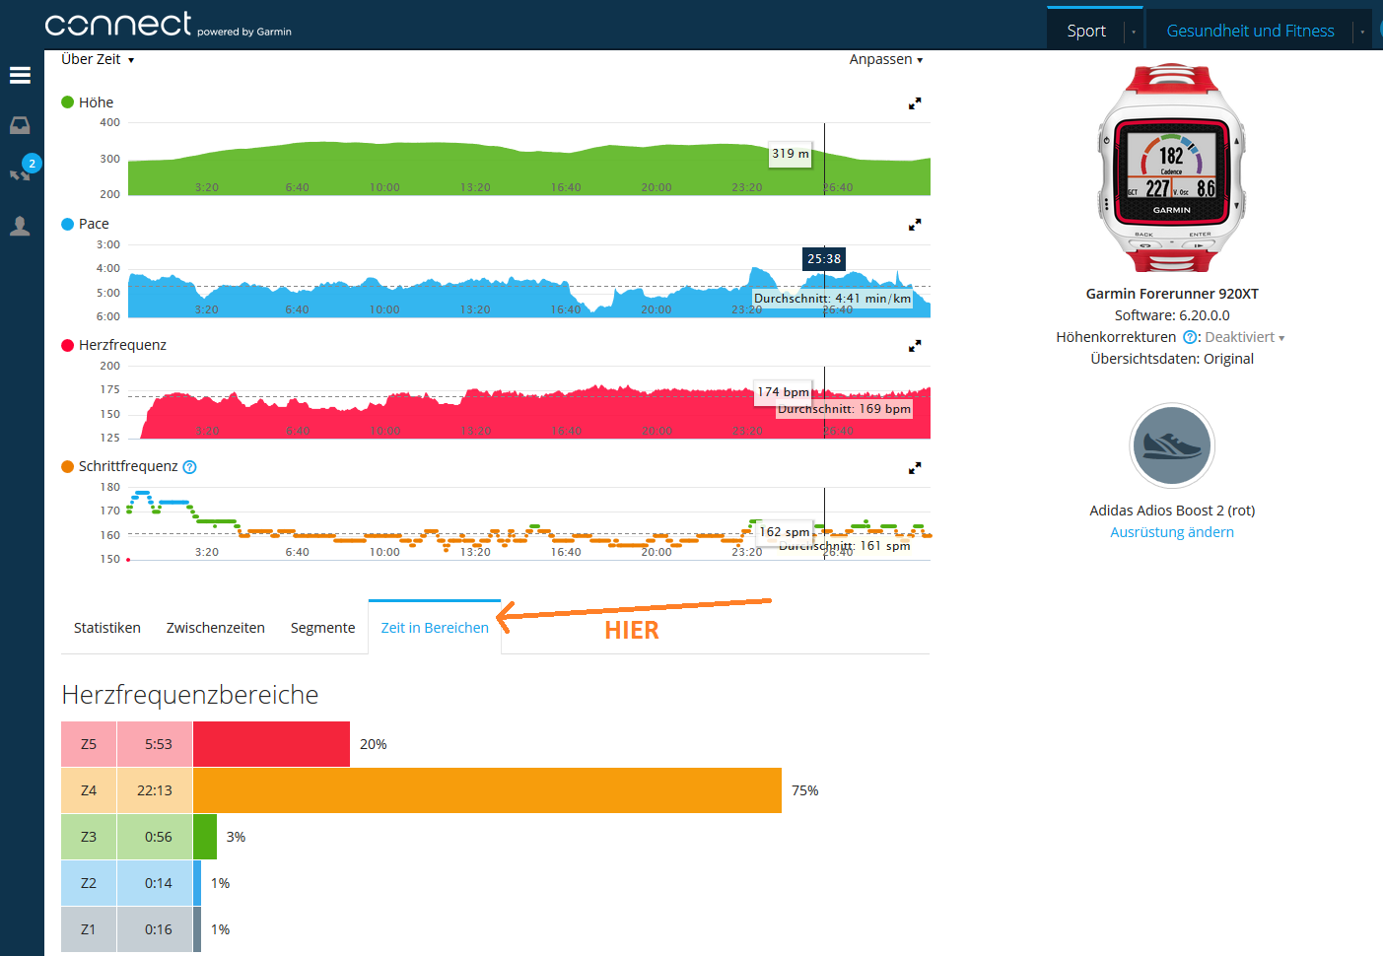This screenshot has height=956, width=1383.
Task: Expand the Schrittfrequenz chart to fullscreen
Action: click(915, 468)
